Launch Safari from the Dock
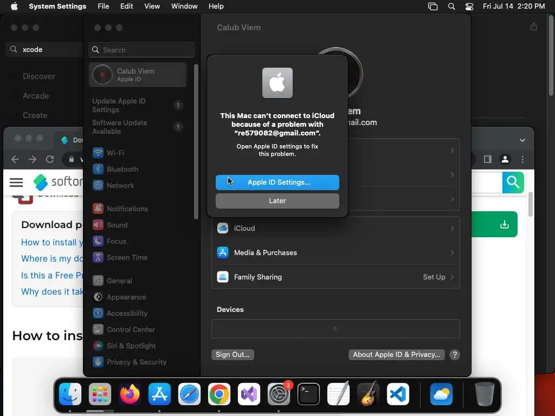Viewport: 555px width, 416px height. [x=189, y=394]
